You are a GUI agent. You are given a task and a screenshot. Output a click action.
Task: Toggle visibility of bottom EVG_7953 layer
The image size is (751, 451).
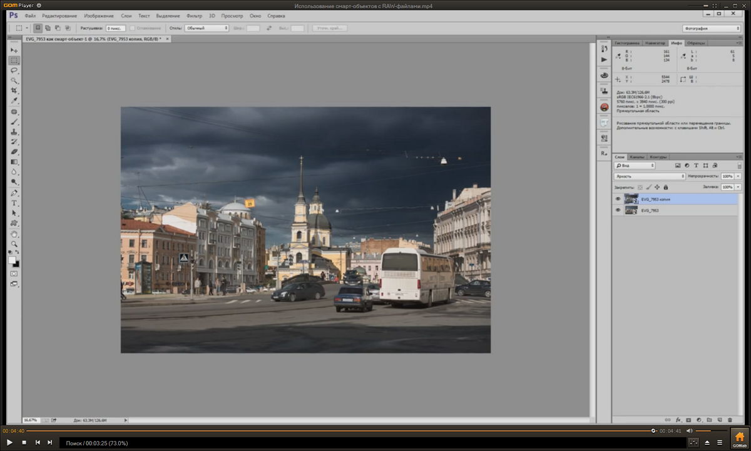(x=618, y=211)
